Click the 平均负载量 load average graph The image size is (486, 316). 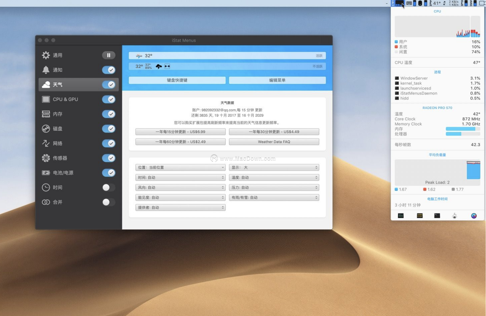tap(437, 173)
